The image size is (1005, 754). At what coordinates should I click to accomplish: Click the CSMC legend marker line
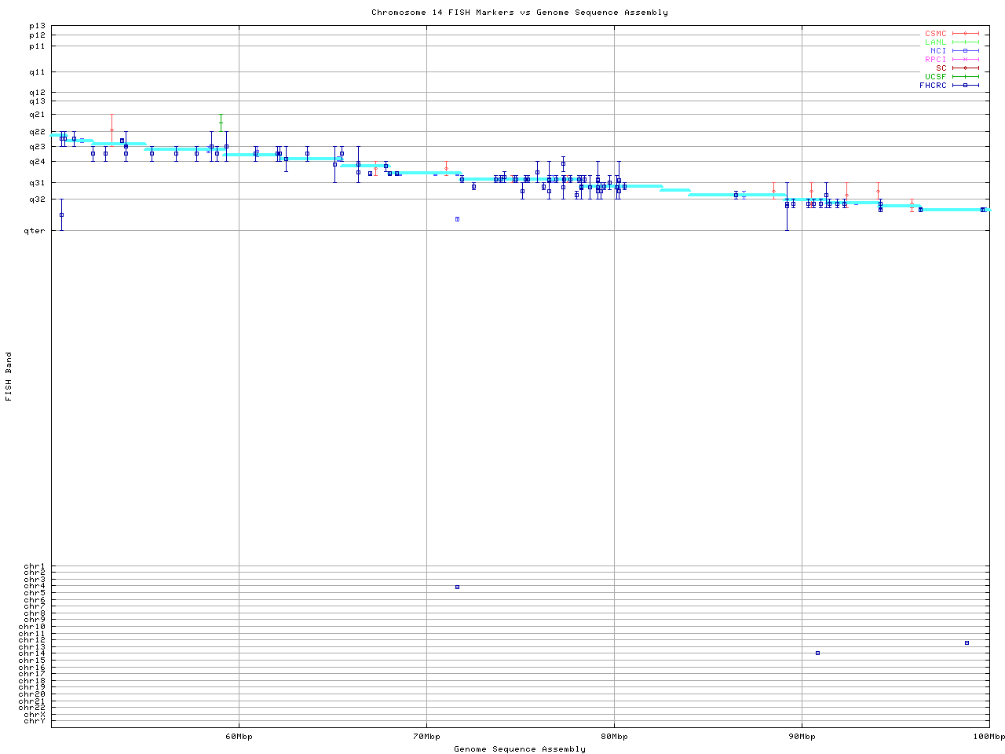click(x=965, y=34)
